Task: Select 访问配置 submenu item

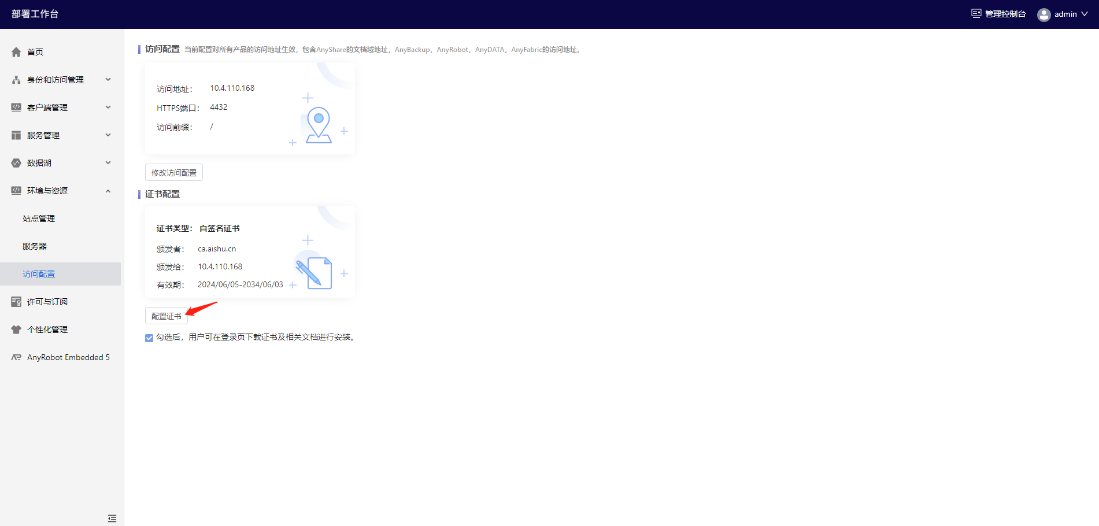Action: 61,274
